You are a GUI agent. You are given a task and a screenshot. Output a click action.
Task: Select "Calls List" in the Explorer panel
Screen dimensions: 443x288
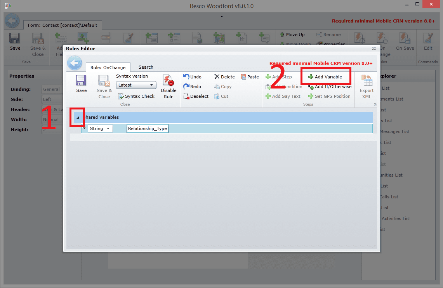tap(389, 197)
